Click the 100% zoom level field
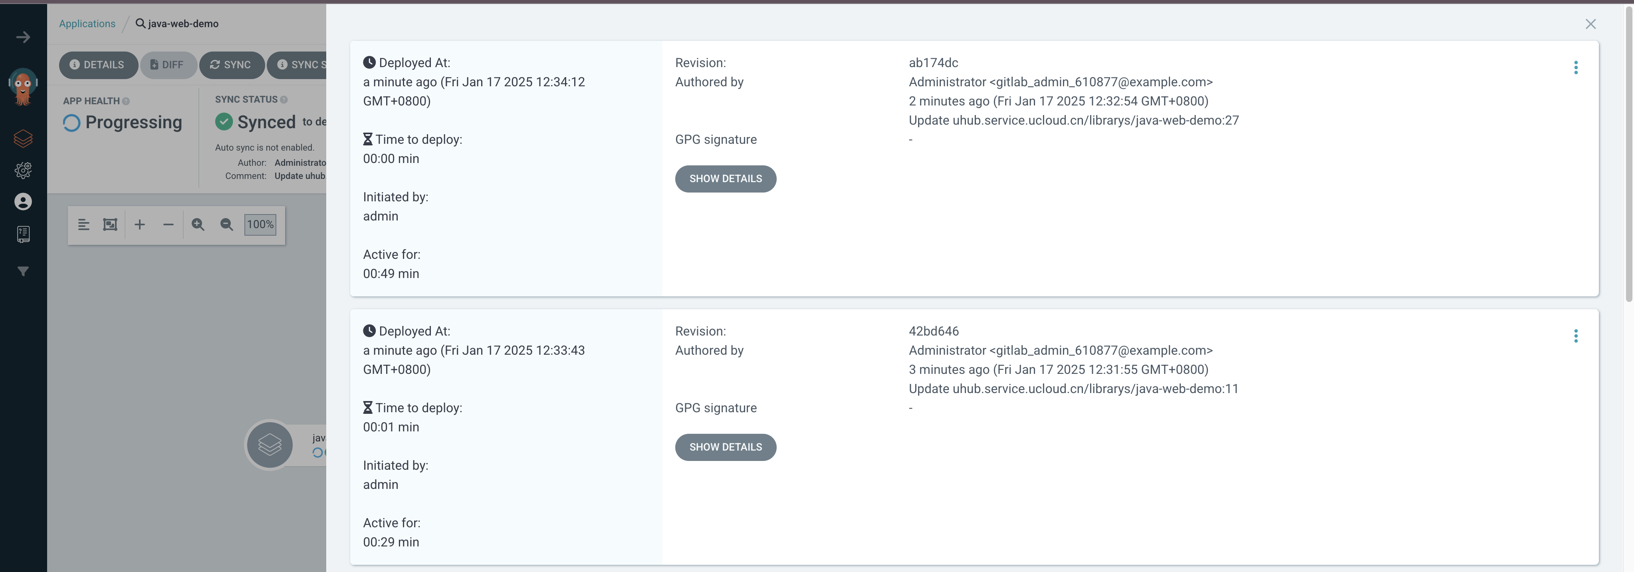Image resolution: width=1634 pixels, height=572 pixels. [260, 225]
